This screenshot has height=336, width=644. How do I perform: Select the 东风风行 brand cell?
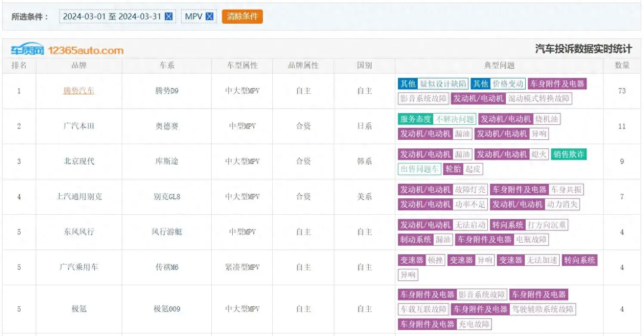(79, 232)
